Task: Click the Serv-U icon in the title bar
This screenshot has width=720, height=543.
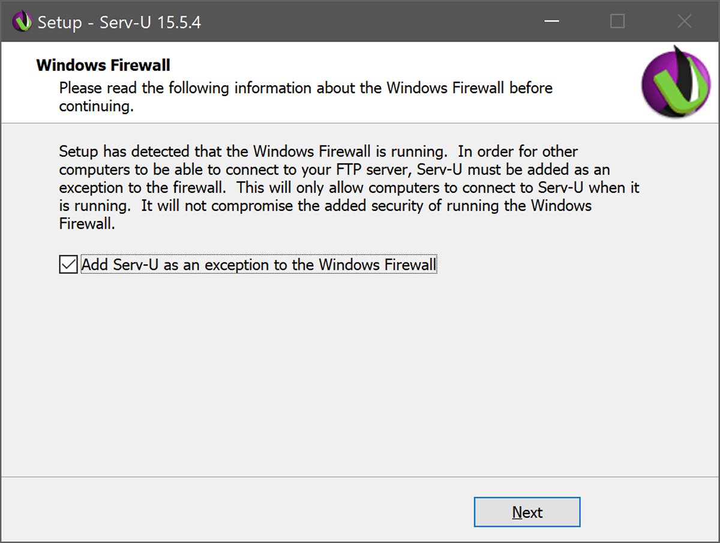Action: click(x=22, y=22)
